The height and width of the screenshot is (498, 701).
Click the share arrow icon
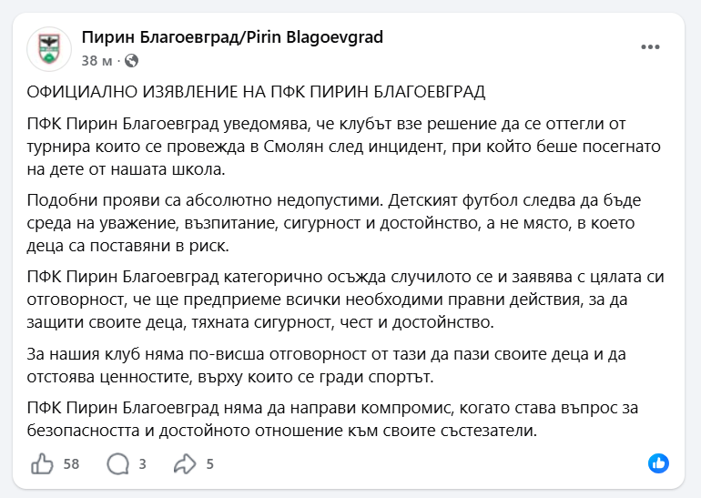[185, 464]
